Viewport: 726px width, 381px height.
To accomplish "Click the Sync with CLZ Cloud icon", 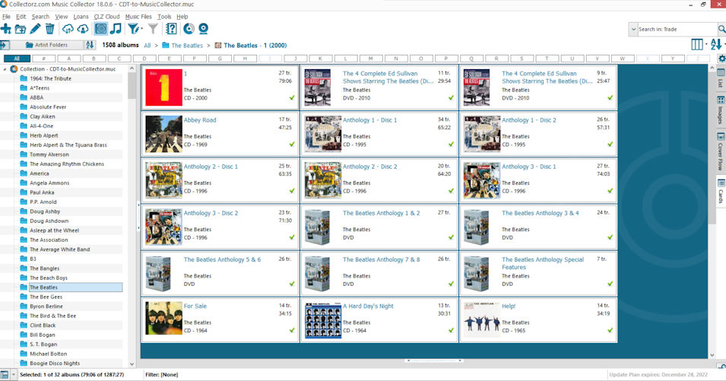I will [68, 29].
